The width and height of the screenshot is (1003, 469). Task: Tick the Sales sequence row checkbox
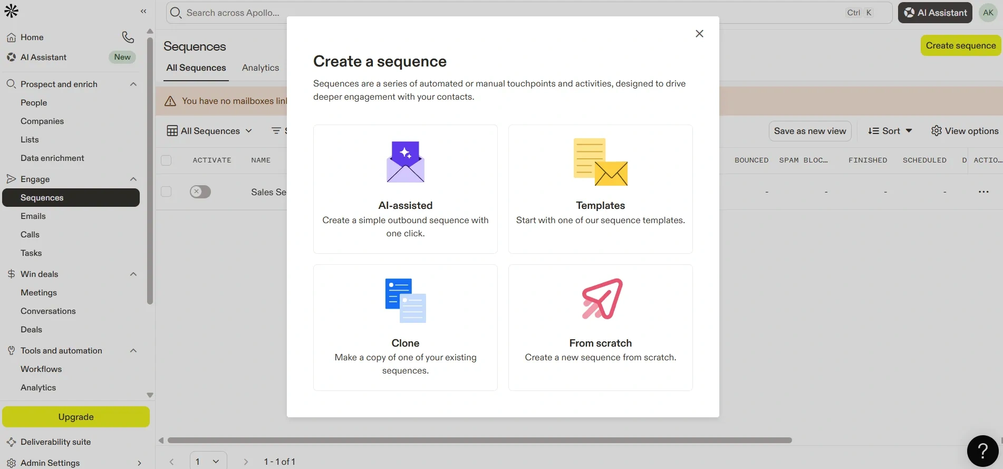[166, 192]
